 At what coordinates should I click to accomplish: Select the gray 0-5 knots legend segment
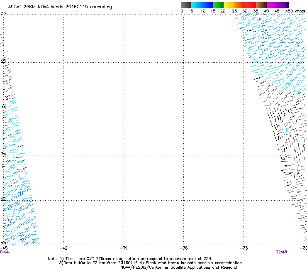186,5
